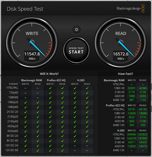Click the 2160p60 format row label
Viewport: 152px width, 157px height.
click(x=13, y=121)
